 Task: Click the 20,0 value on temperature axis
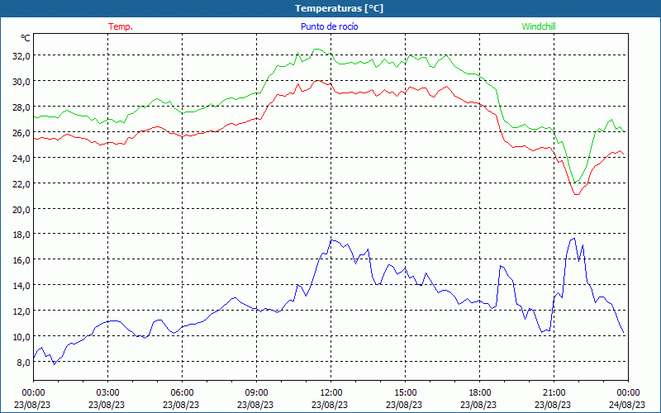pyautogui.click(x=21, y=210)
